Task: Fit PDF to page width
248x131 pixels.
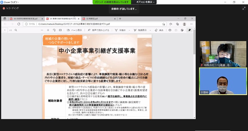Action: coord(60,30)
